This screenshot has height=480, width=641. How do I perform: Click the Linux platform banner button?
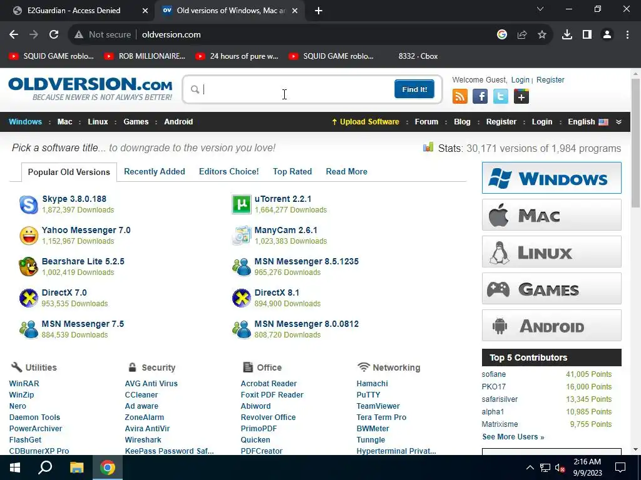(551, 252)
